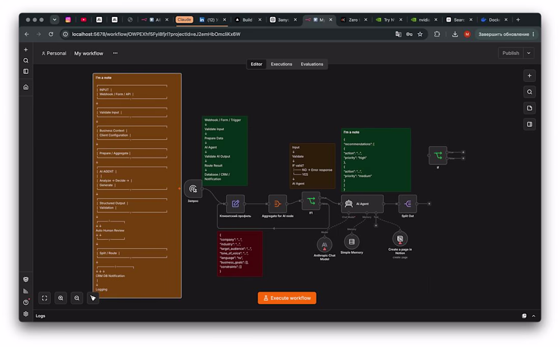
Task: Switch to the Zero browser tab
Action: click(353, 20)
